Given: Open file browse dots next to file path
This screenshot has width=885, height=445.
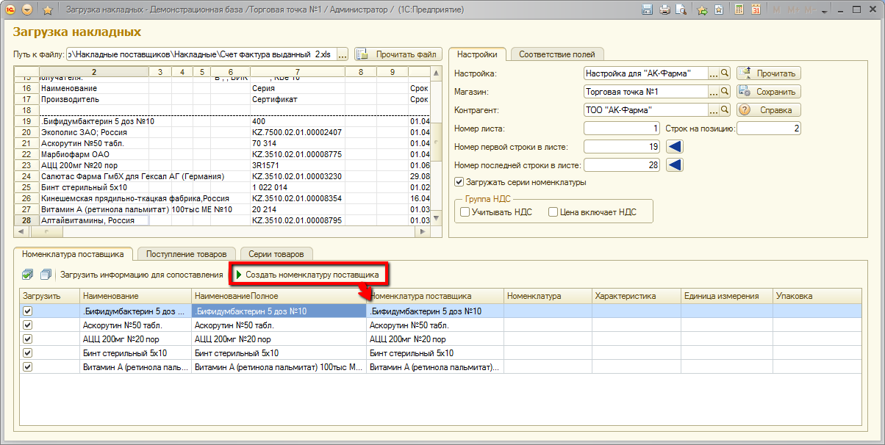Looking at the screenshot, I should (x=343, y=54).
